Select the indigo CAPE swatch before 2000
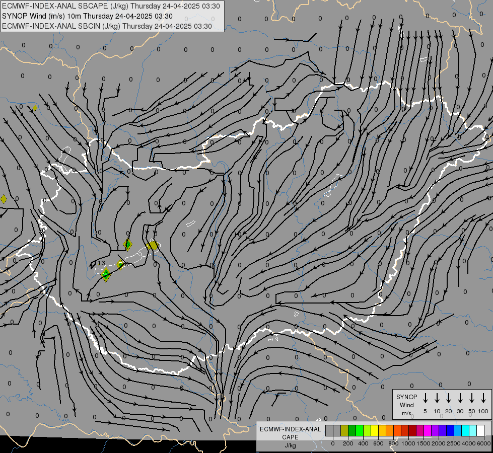 (443, 430)
